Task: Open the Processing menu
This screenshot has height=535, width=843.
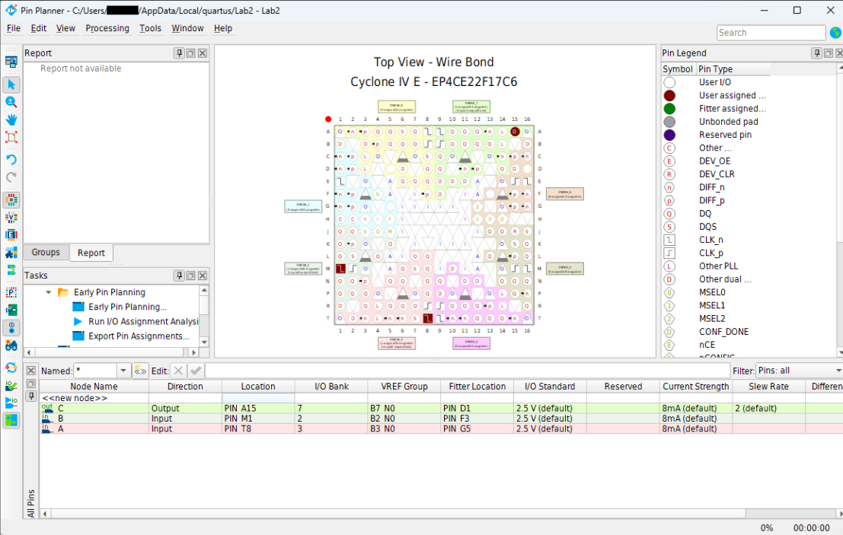Action: [x=107, y=28]
